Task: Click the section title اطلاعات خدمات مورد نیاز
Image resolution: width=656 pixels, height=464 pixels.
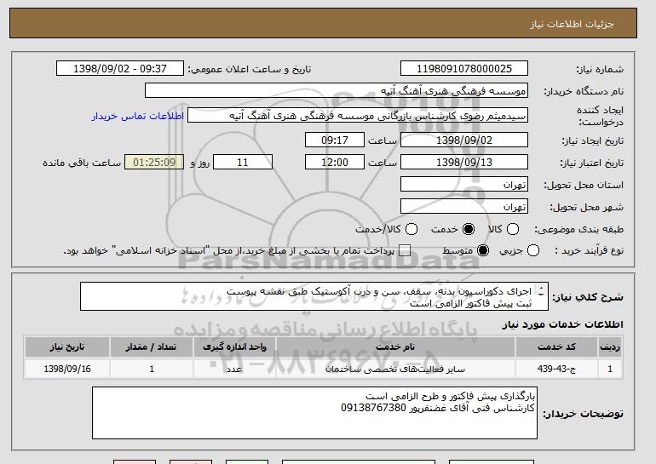Action: [562, 324]
